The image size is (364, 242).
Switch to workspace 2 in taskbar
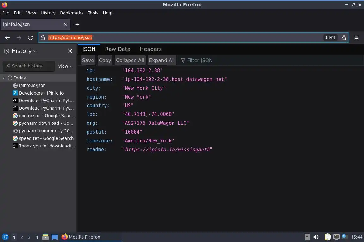pyautogui.click(x=21, y=237)
